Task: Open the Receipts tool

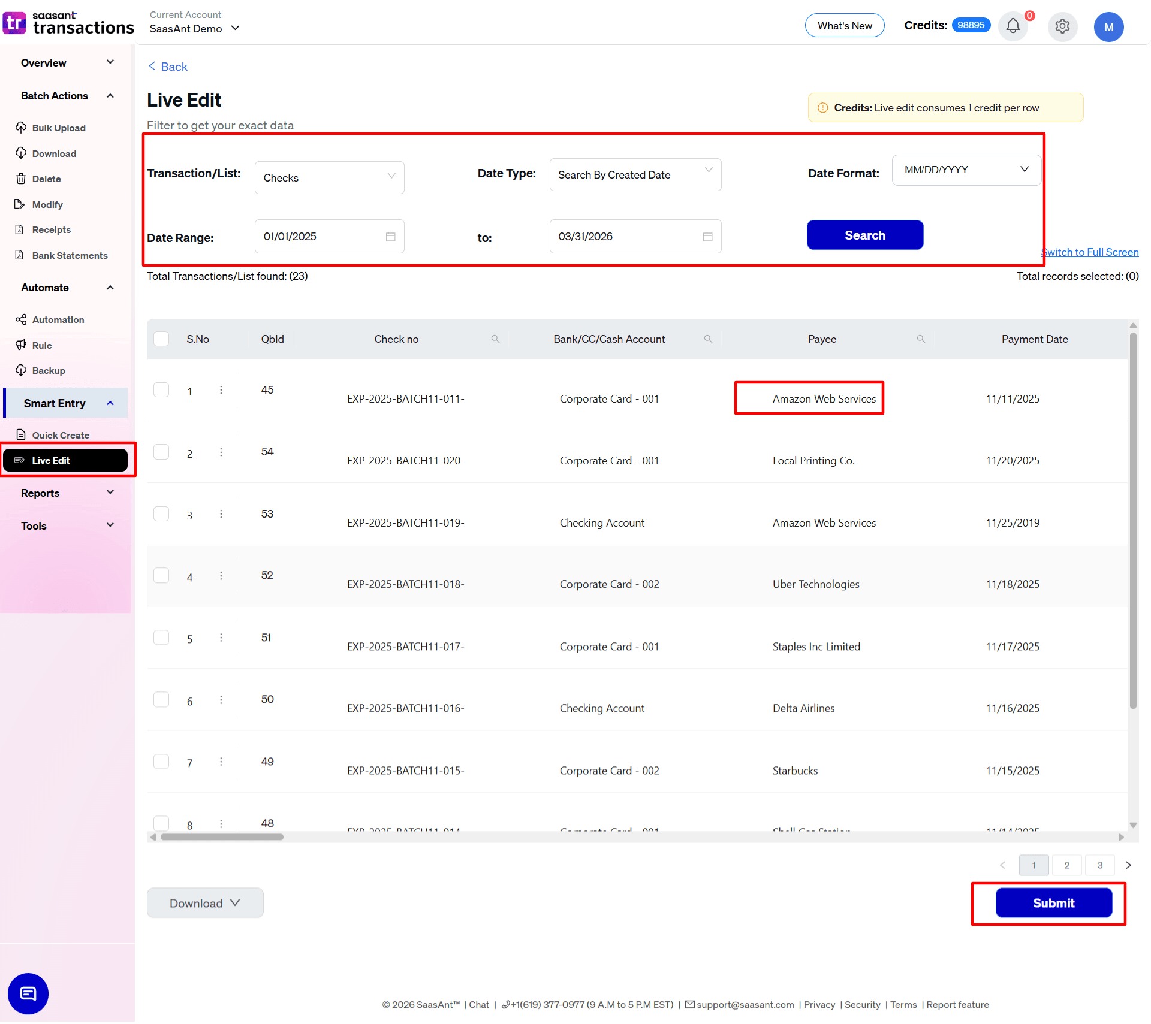Action: (x=51, y=229)
